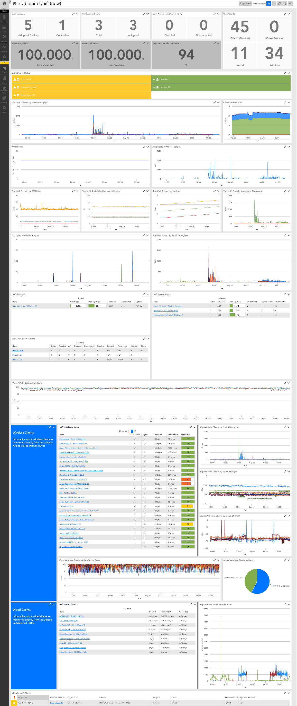Open the UniFi Device Status widget menu
Screen dimensions: 297x706
tap(289, 73)
